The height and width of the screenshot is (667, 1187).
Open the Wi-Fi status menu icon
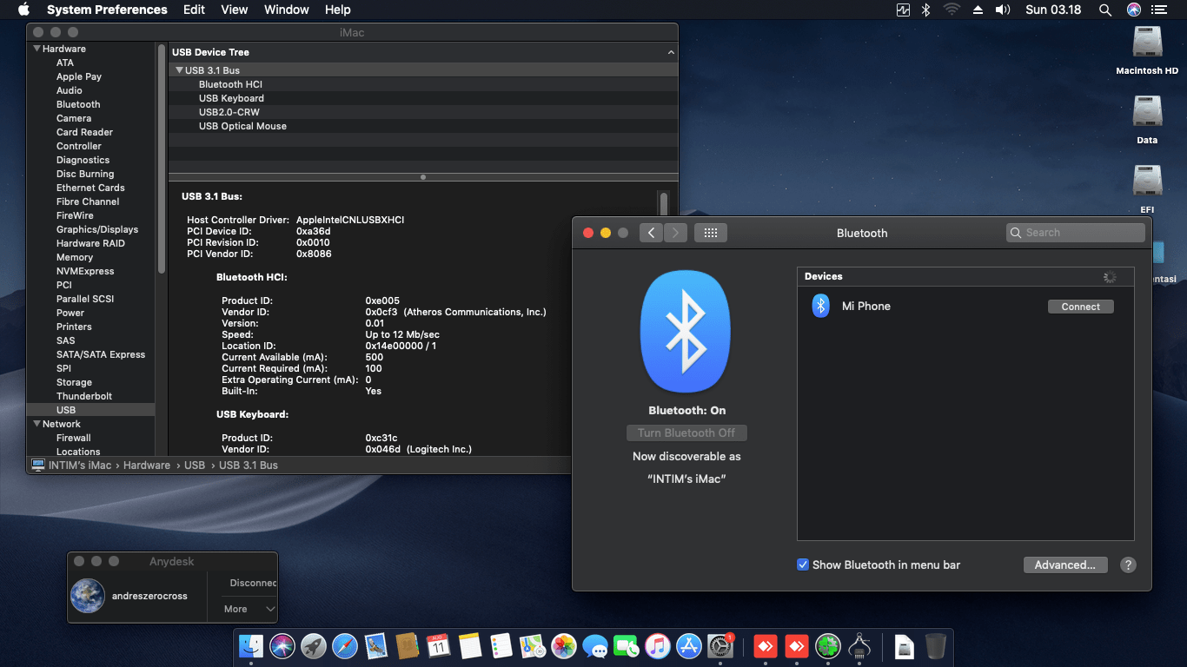coord(952,10)
